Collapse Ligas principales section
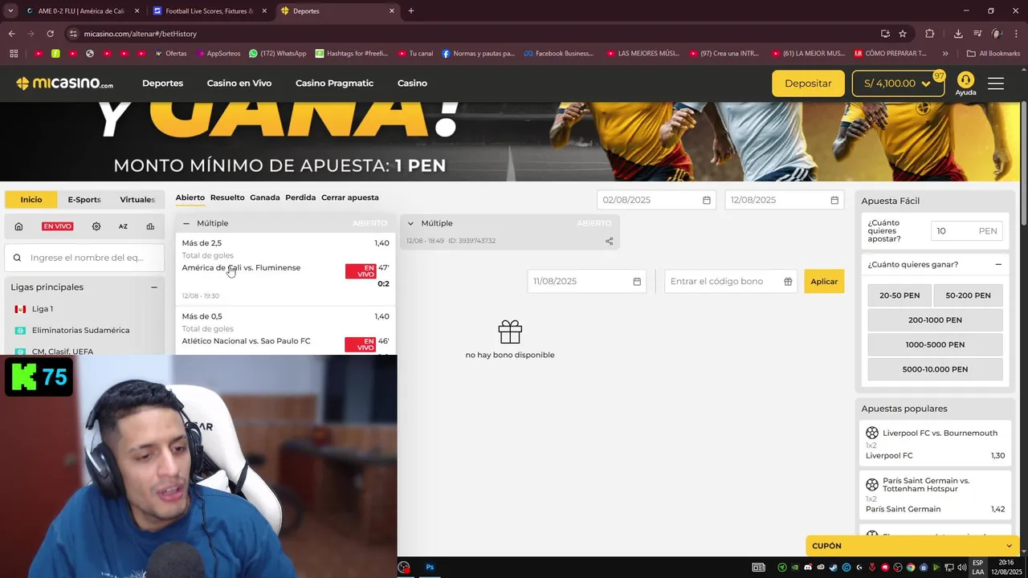1028x578 pixels. [154, 287]
